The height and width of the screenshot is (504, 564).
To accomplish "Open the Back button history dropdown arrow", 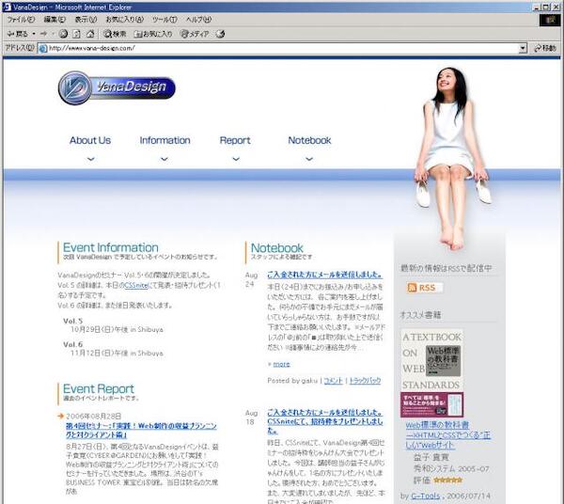I will tap(34, 34).
